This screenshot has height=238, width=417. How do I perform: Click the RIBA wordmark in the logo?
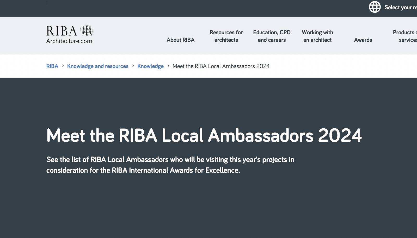click(x=62, y=31)
